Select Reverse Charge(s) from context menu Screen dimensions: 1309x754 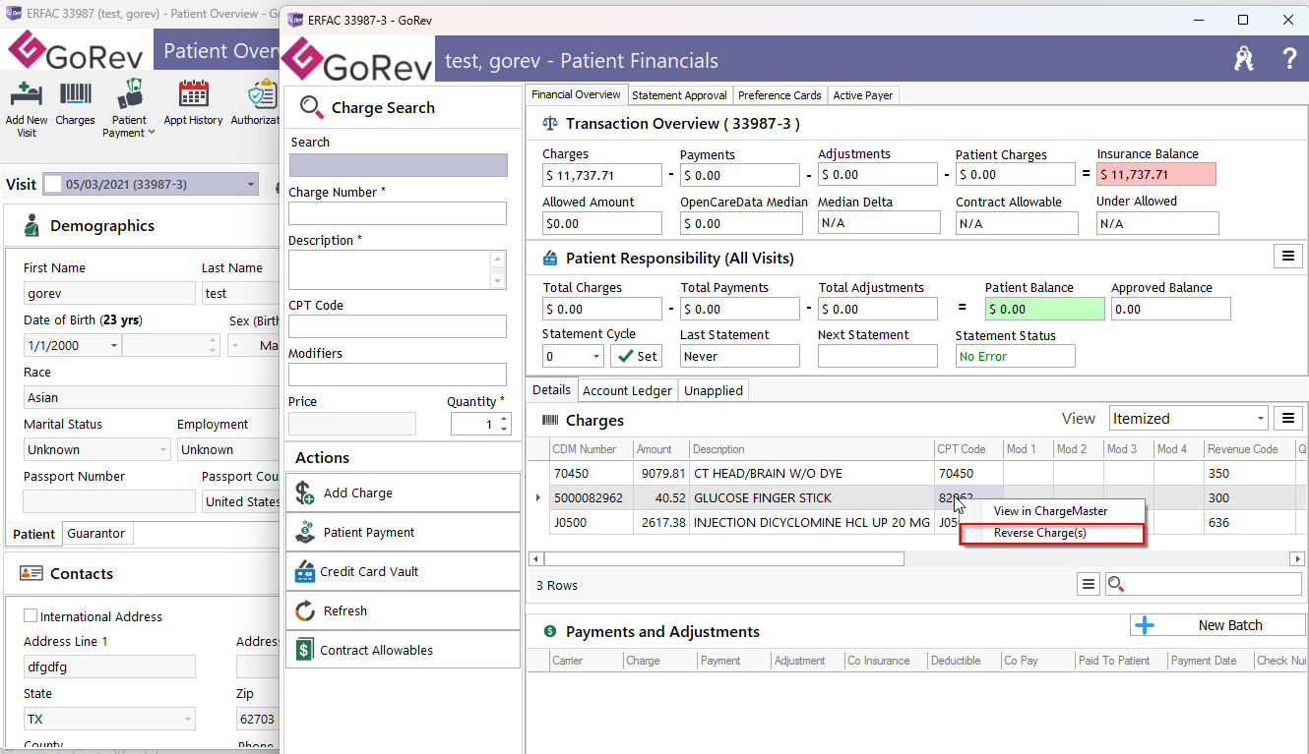(1052, 534)
